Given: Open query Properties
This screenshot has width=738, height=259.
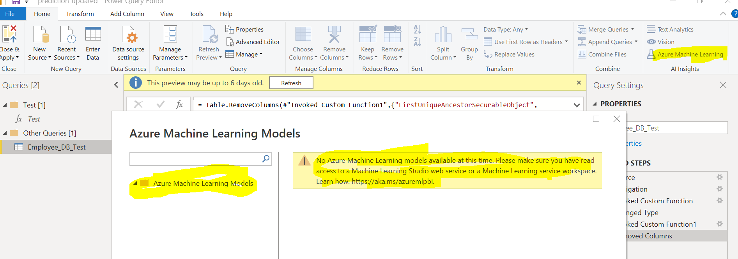Looking at the screenshot, I should coord(244,29).
